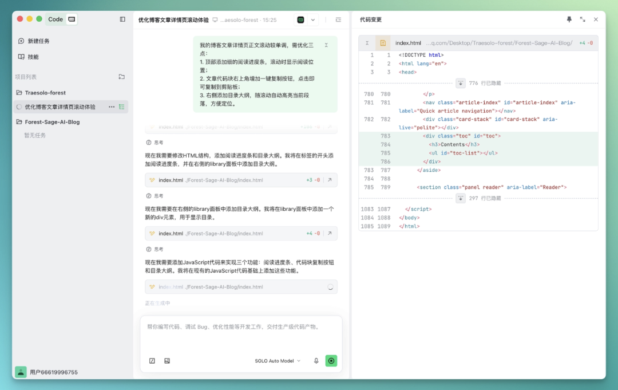Click the chat mode icon beside Code
Viewport: 618px width, 390px height.
point(72,19)
